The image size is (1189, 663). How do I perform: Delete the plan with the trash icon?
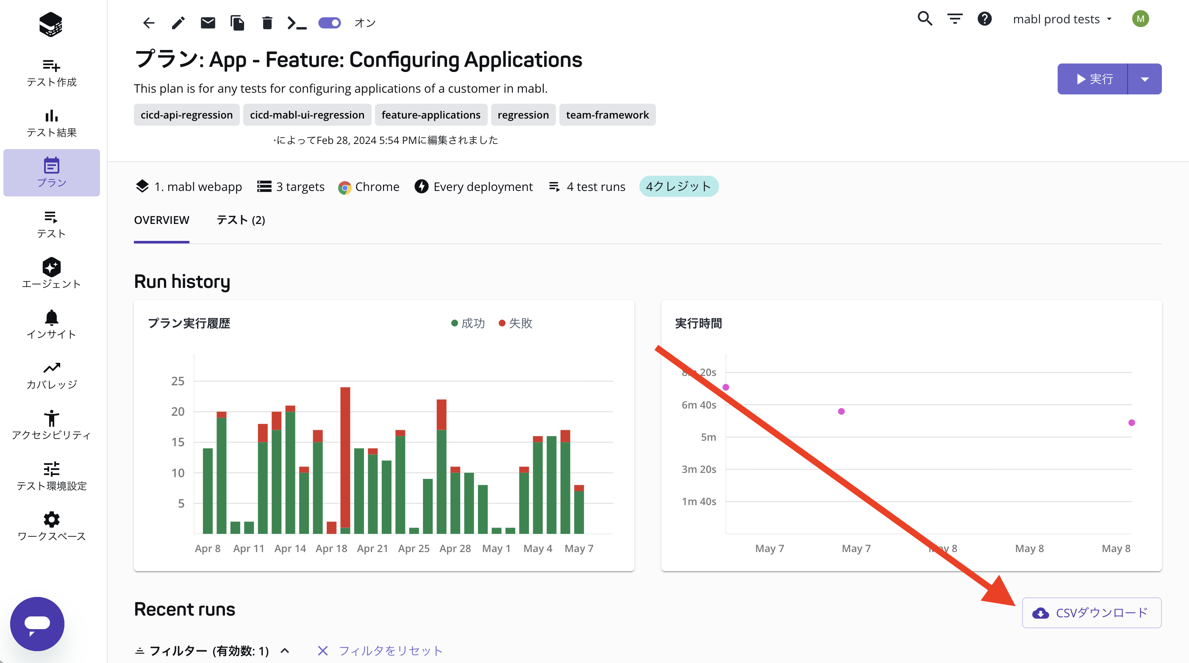[x=267, y=23]
